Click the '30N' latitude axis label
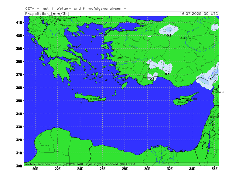The width and height of the screenshot is (243, 182). coord(19,166)
